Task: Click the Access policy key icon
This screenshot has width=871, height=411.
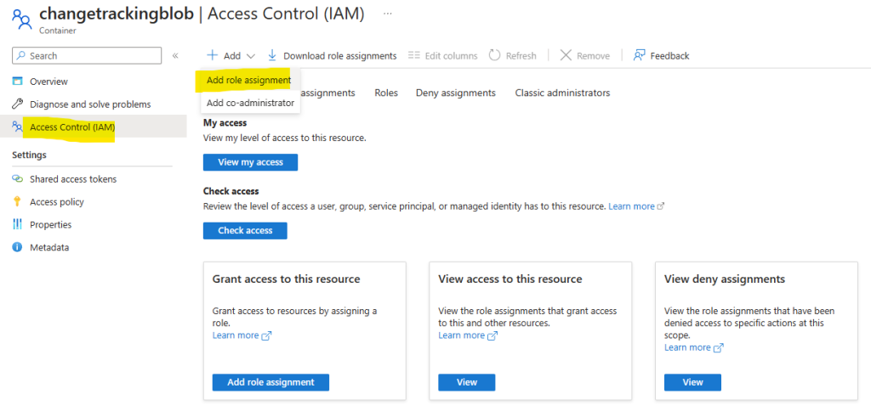Action: point(18,202)
